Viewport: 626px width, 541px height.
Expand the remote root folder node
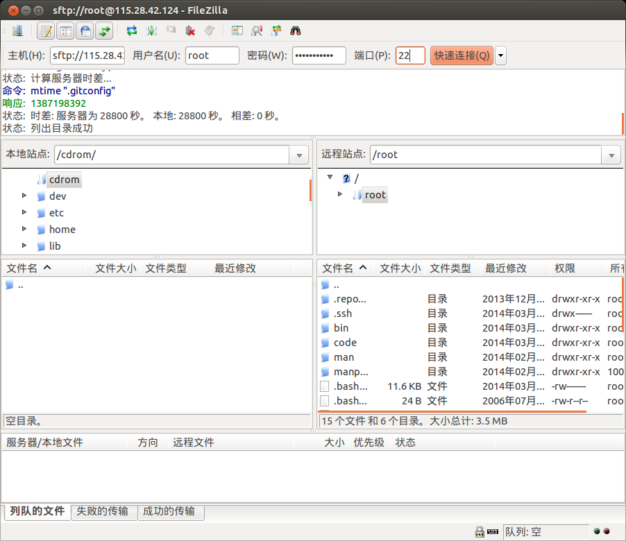(x=340, y=194)
